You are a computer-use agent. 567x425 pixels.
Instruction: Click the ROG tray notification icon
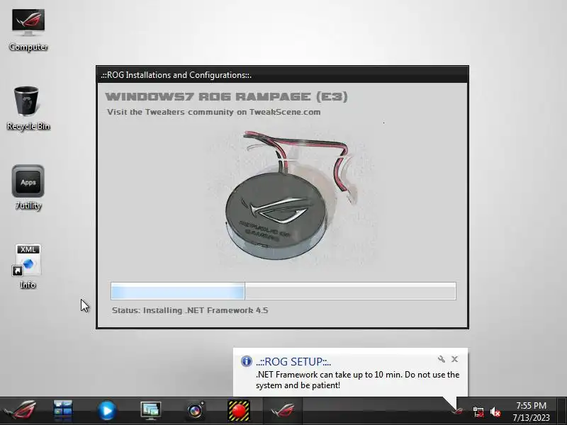tap(458, 411)
